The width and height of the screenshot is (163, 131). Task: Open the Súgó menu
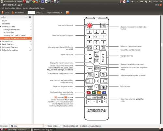42,8
